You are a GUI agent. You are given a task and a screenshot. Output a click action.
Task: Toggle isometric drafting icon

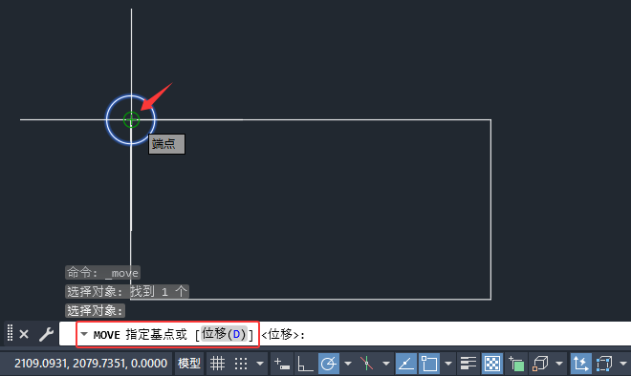click(x=366, y=364)
